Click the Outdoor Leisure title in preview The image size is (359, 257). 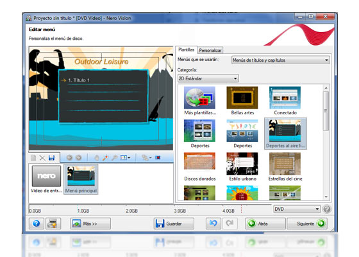[101, 62]
